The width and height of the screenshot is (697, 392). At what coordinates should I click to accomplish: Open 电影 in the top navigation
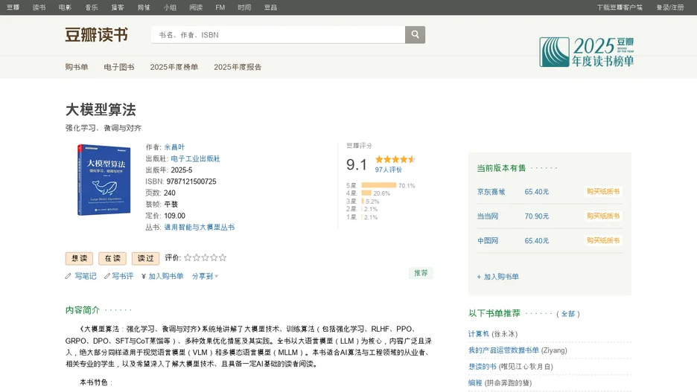pos(65,7)
